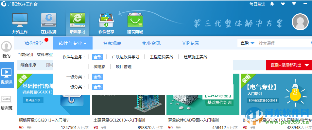
Task: Open the CAD导图 course thumbnail
Action: (203, 105)
